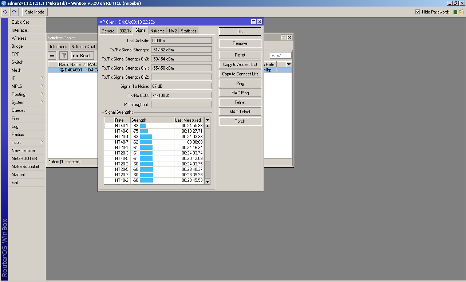Open Make Supout.rif in sidebar
The image size is (466, 282).
[27, 167]
